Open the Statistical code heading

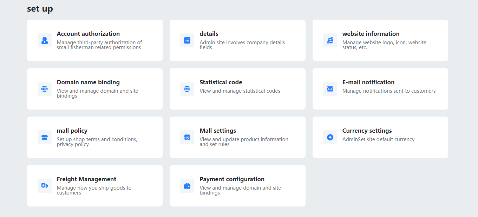[221, 82]
